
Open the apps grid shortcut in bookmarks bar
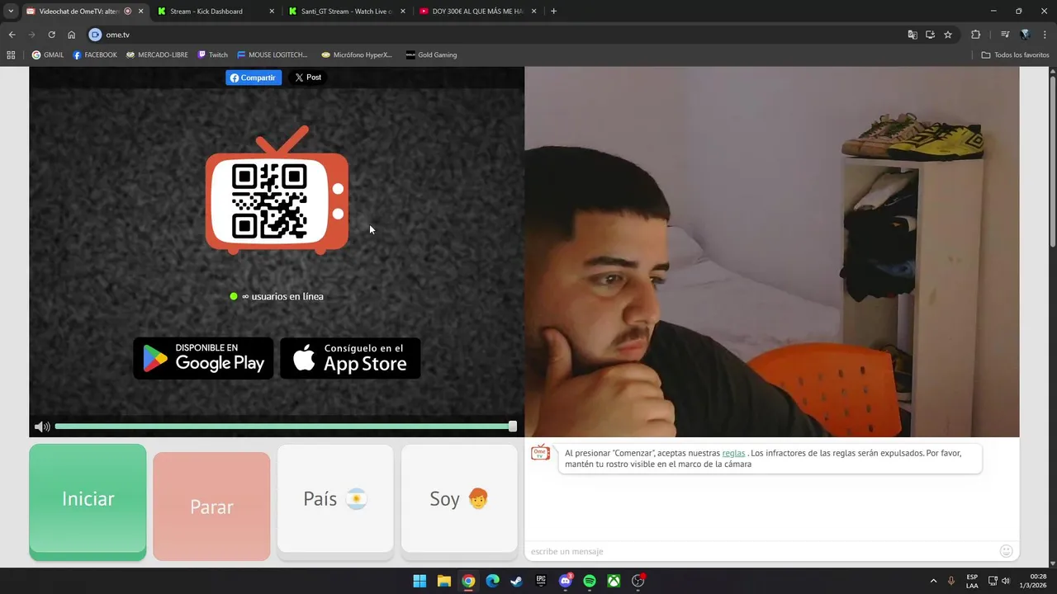click(11, 55)
